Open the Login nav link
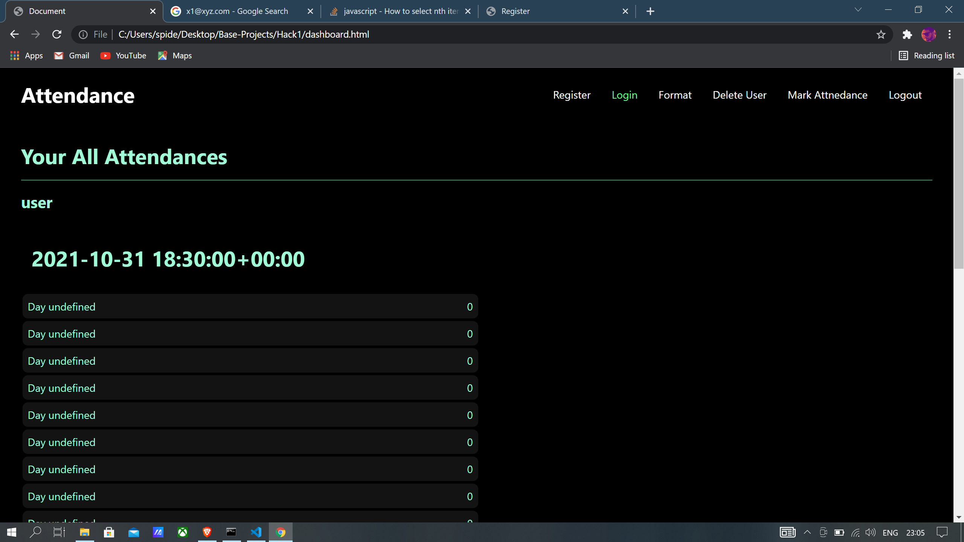The image size is (964, 542). click(x=624, y=95)
